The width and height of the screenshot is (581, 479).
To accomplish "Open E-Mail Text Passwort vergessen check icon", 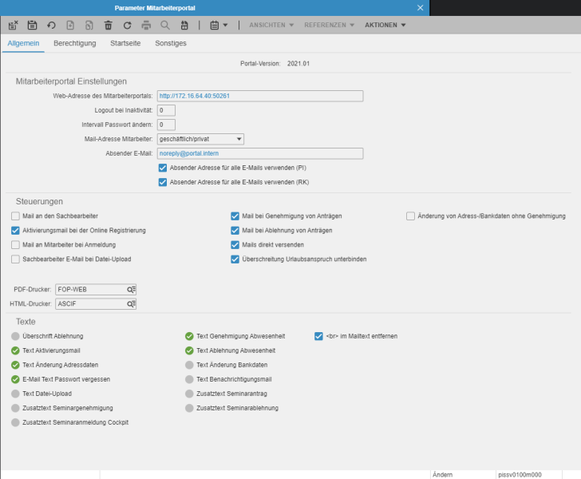I will tap(15, 379).
